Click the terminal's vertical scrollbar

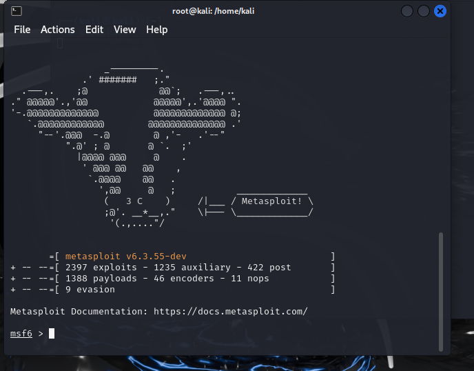441,292
